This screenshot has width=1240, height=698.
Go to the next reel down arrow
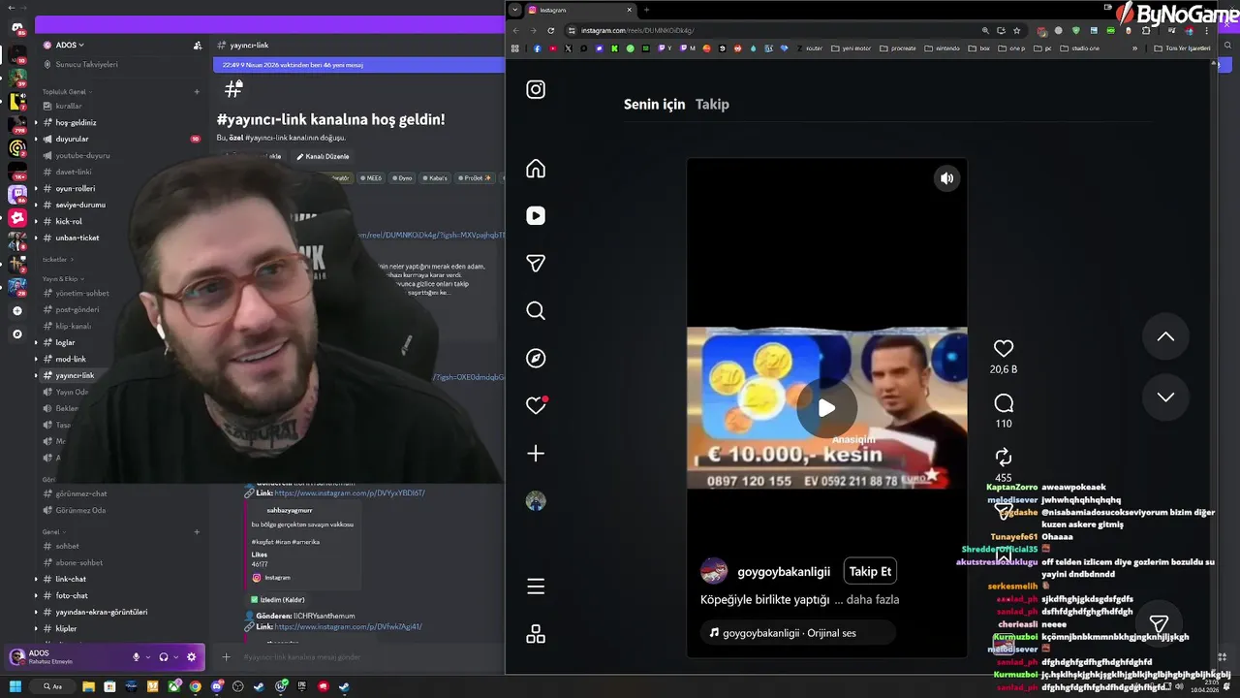coord(1165,397)
